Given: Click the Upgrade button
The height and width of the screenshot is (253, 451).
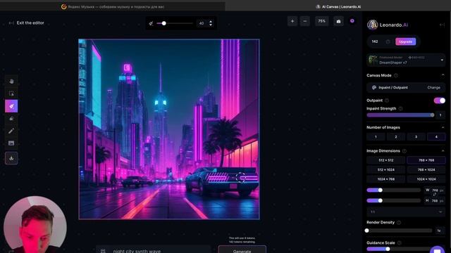Looking at the screenshot, I should pyautogui.click(x=406, y=41).
